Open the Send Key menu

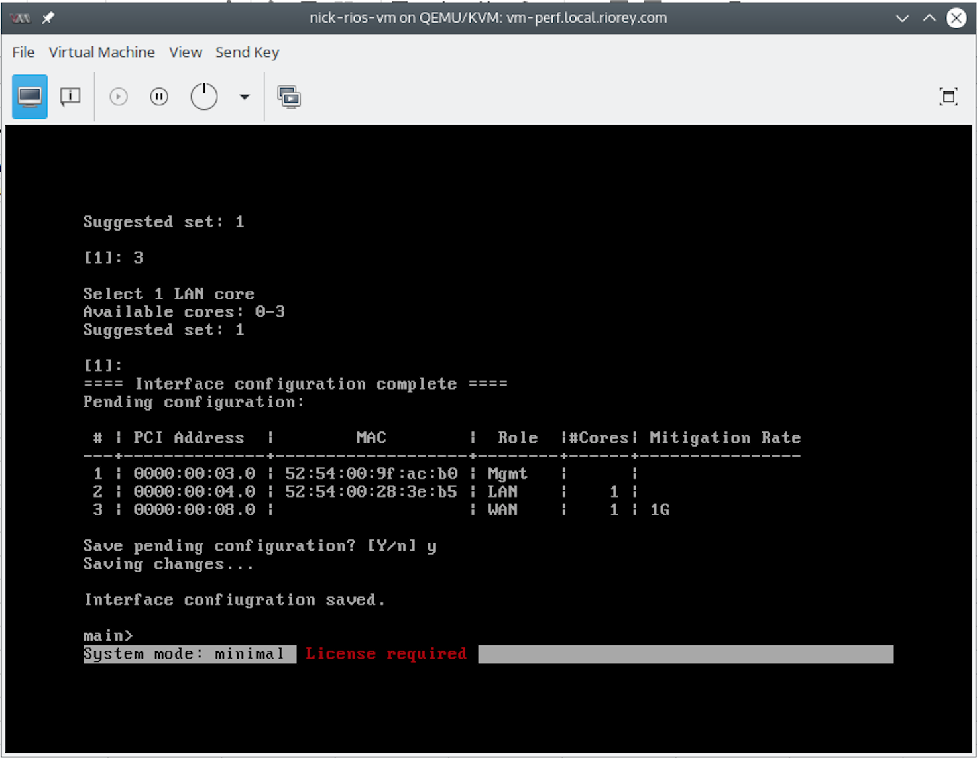[x=247, y=52]
